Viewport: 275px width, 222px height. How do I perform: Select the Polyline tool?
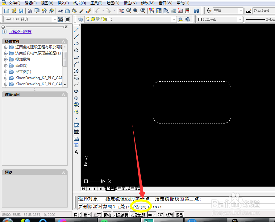[76, 44]
